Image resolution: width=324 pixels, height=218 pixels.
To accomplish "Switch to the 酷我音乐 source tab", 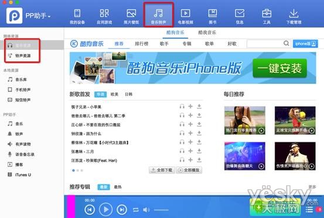I will [x=207, y=33].
